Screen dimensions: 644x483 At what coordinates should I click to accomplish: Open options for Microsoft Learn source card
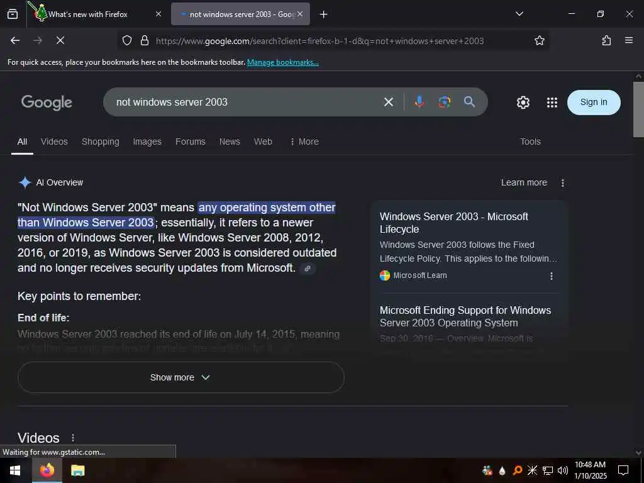click(x=551, y=276)
